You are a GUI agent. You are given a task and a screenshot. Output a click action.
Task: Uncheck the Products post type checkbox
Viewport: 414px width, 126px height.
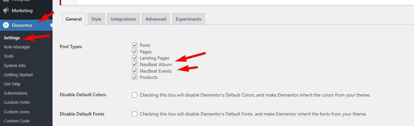point(135,77)
